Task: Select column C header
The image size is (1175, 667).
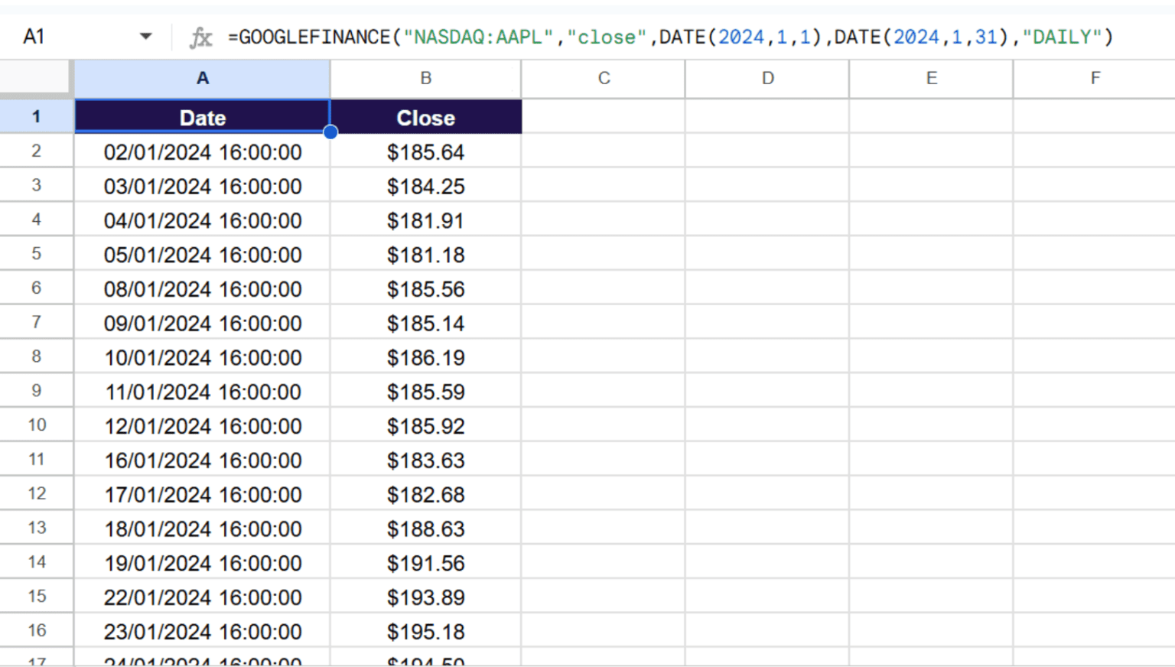Action: pyautogui.click(x=604, y=78)
